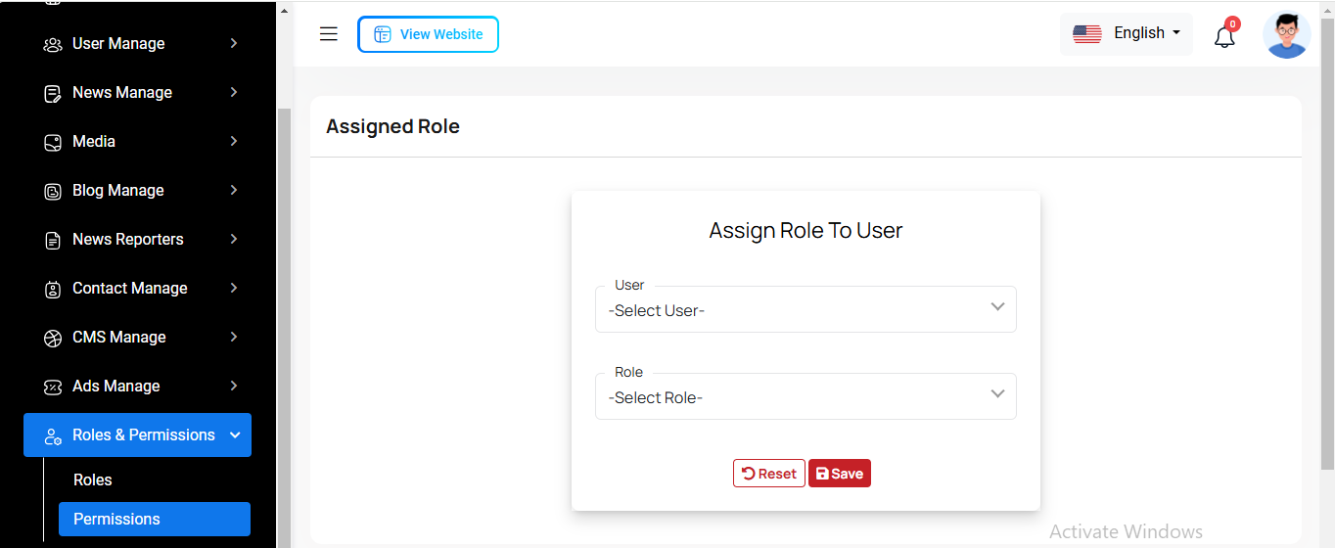Open the notification bell icon
Viewport: 1335px width, 548px height.
[1224, 37]
